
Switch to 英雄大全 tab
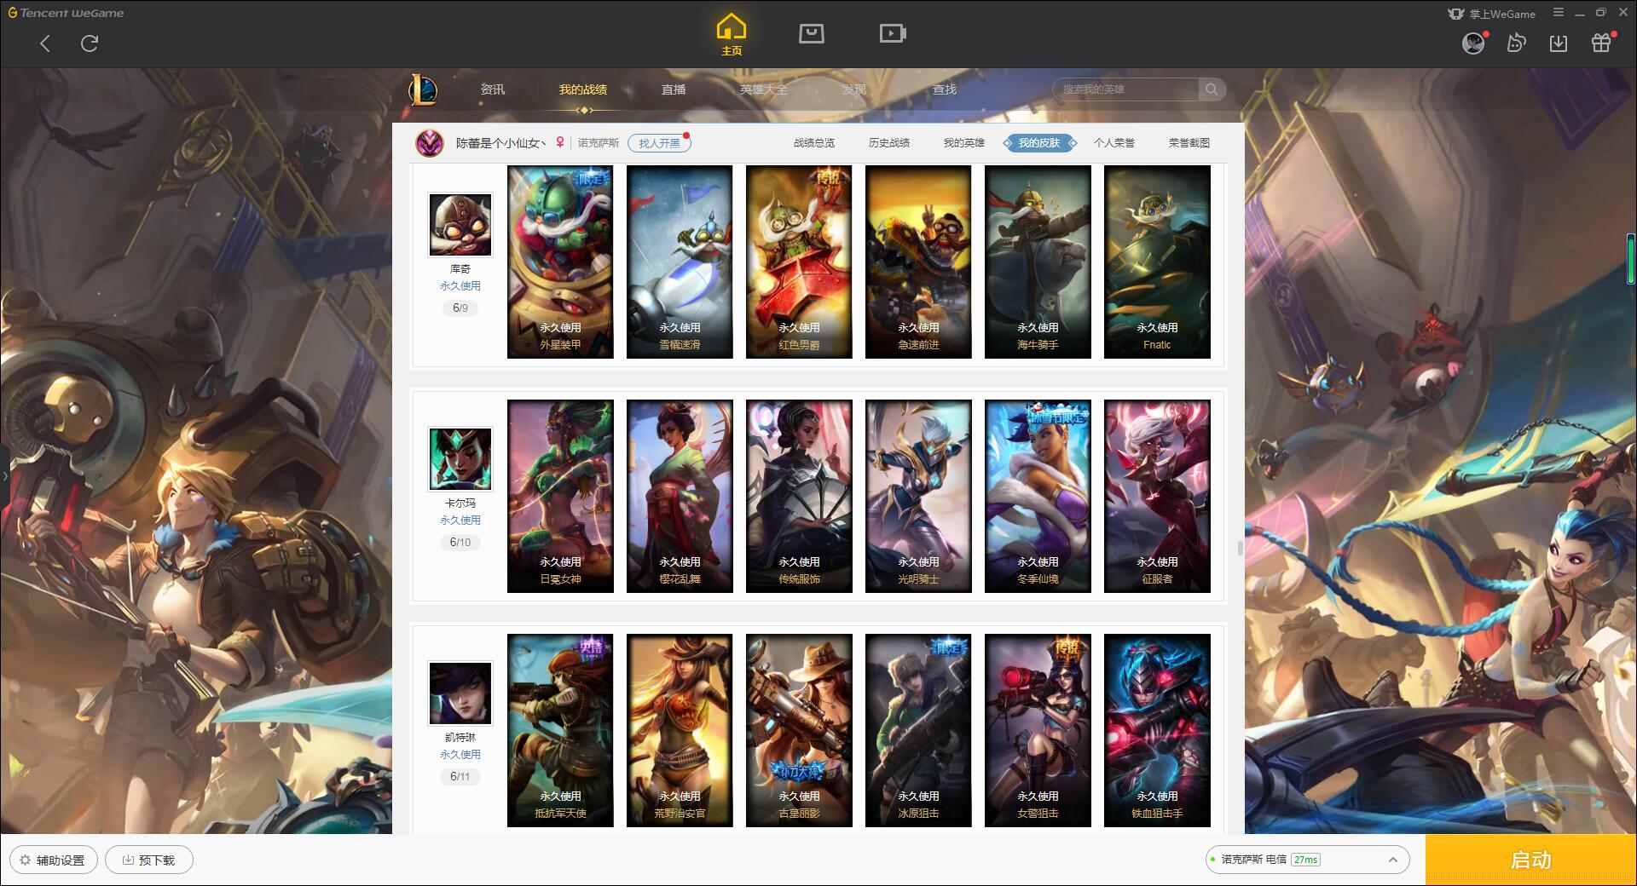point(764,89)
